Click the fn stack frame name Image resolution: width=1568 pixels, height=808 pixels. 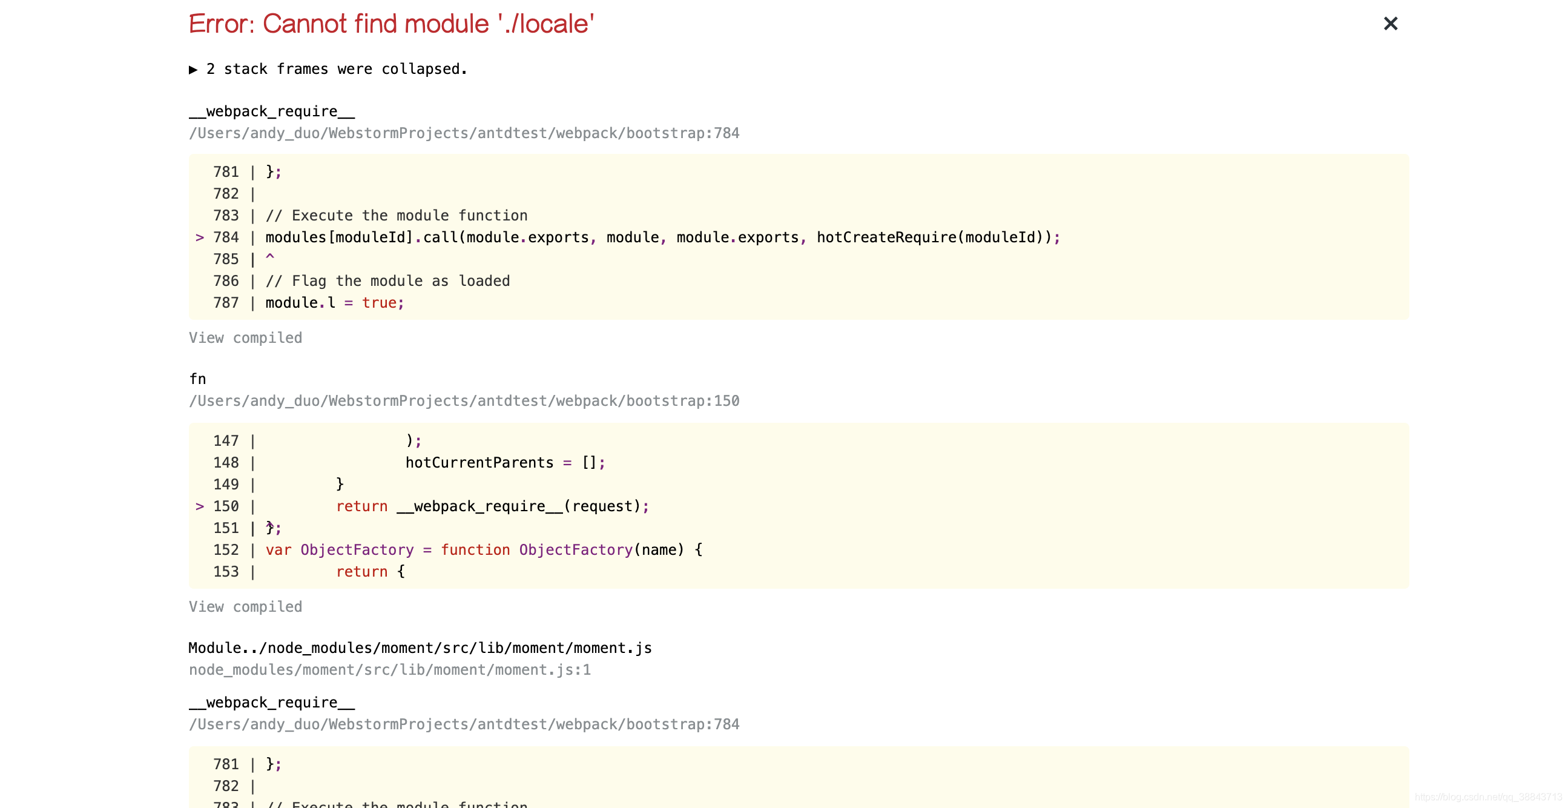pyautogui.click(x=197, y=379)
